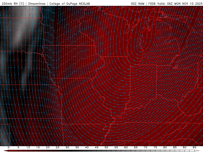The image size is (203, 152).
Task: Click the 55 tick label on legend
Action: 116,147
